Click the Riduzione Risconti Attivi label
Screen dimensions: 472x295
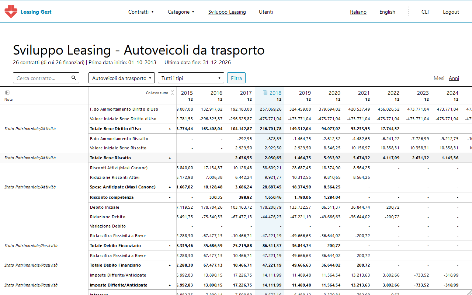pos(115,177)
